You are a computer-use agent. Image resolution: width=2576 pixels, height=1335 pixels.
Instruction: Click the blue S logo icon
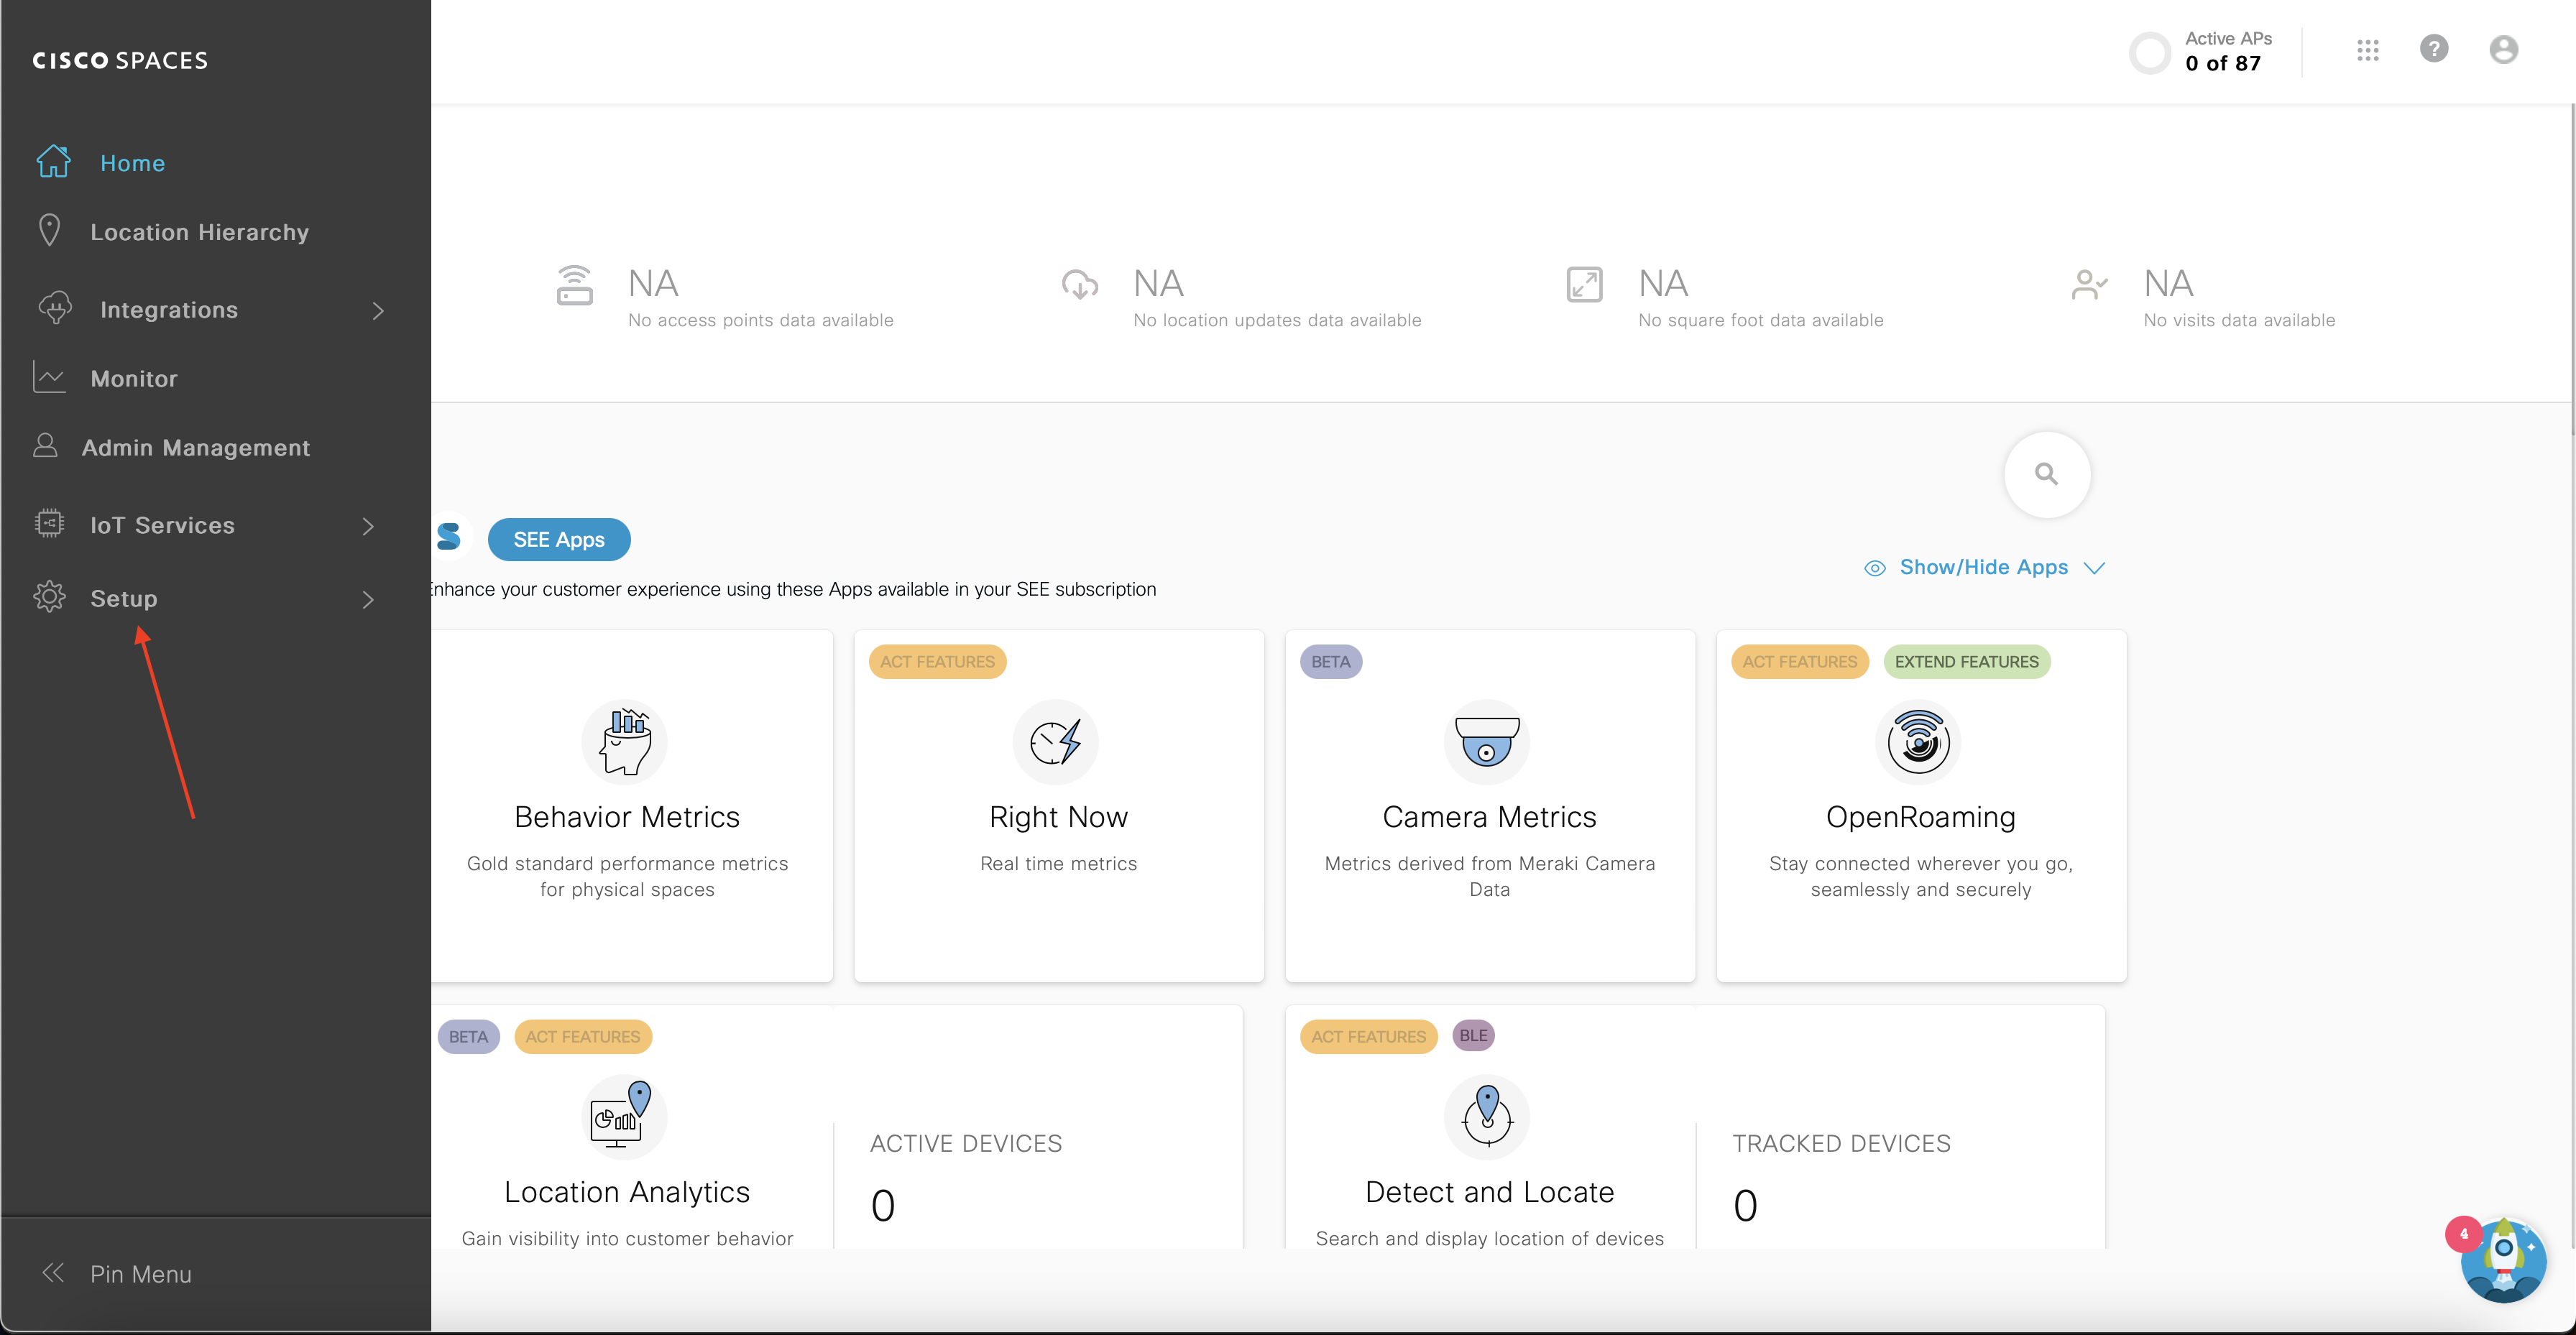point(449,537)
